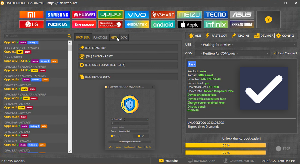Run [EDL] SAFE FORMAT [KEEP DATA]

click(128, 65)
